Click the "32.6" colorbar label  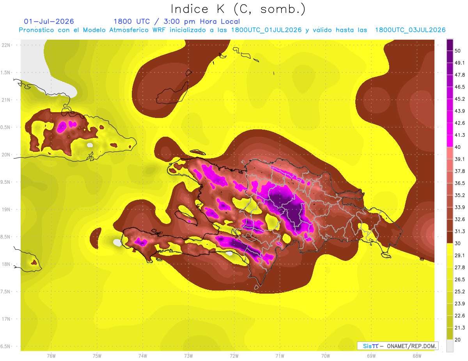click(x=460, y=219)
